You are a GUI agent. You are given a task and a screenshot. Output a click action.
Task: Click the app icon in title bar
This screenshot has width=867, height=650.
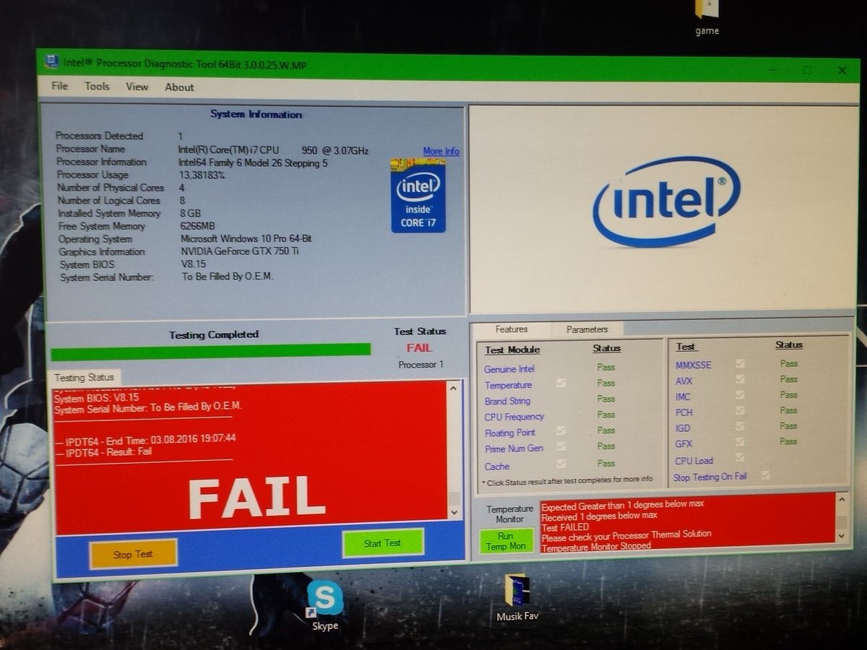click(51, 63)
